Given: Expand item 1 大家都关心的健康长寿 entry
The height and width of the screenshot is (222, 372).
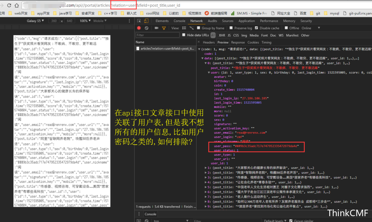Looking at the screenshot, I should pyautogui.click(x=206, y=168).
